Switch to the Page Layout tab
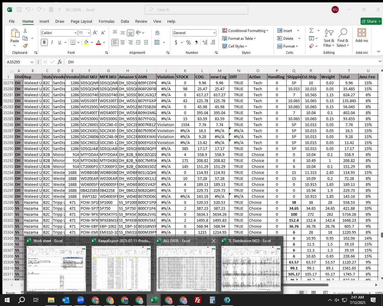The image size is (383, 306). tap(81, 21)
